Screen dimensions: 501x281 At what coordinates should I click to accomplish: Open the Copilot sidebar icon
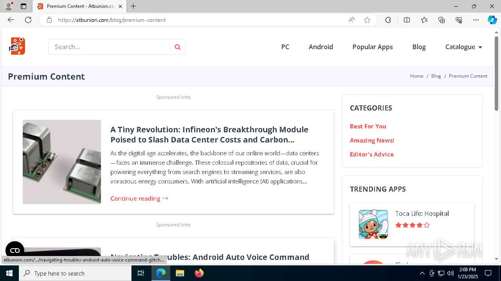pos(492,20)
